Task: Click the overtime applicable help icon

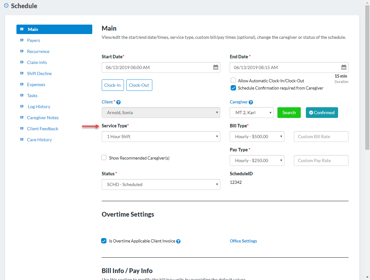Action: (178, 241)
